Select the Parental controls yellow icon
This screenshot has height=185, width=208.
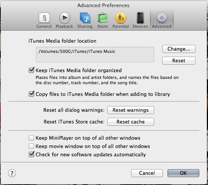point(121,18)
